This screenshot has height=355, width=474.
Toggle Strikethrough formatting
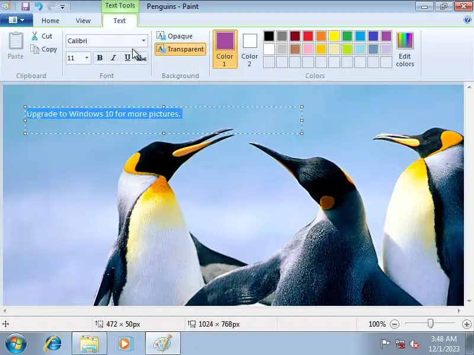click(x=141, y=58)
